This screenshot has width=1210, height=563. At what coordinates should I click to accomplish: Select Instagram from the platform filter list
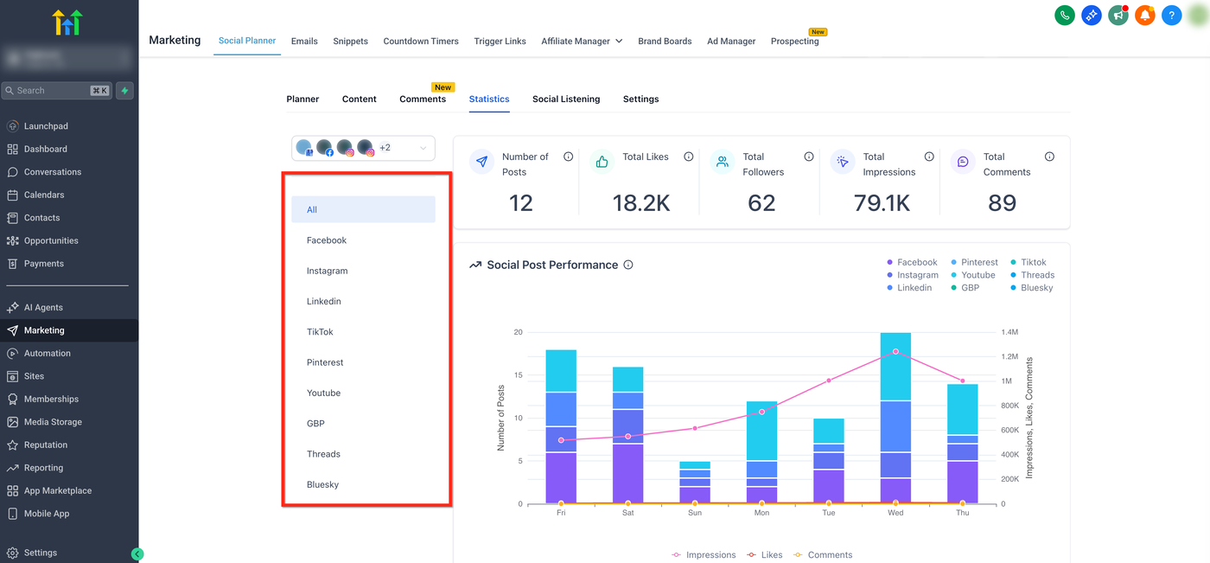click(x=327, y=271)
